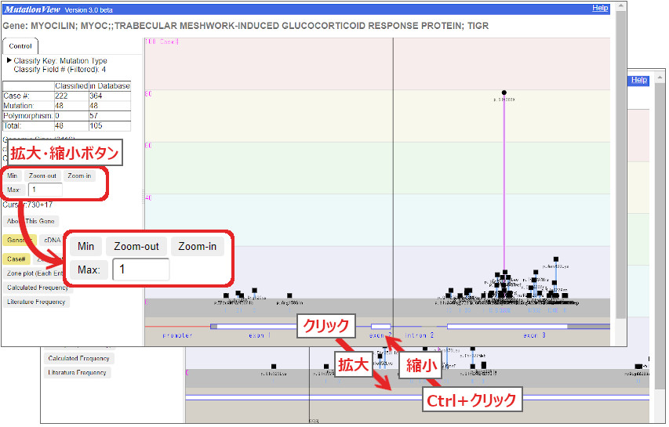Click the enlarged Zoom-in button in the callout
The image size is (669, 427).
[198, 247]
